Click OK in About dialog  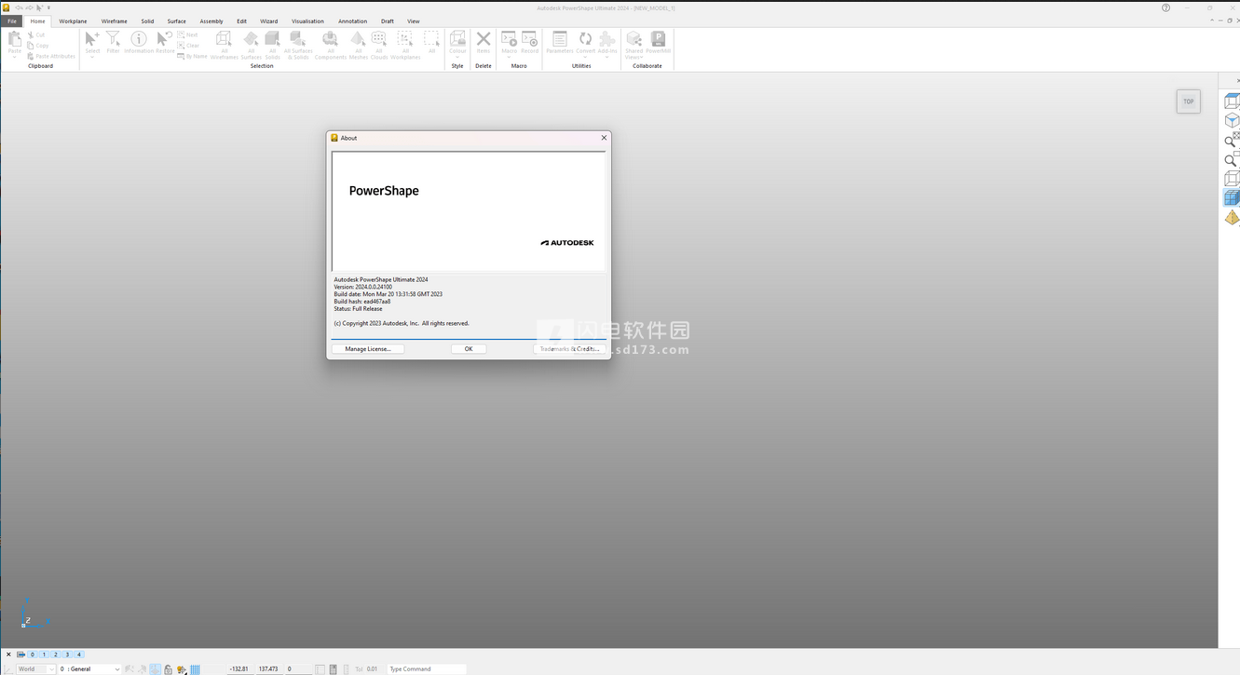coord(469,349)
